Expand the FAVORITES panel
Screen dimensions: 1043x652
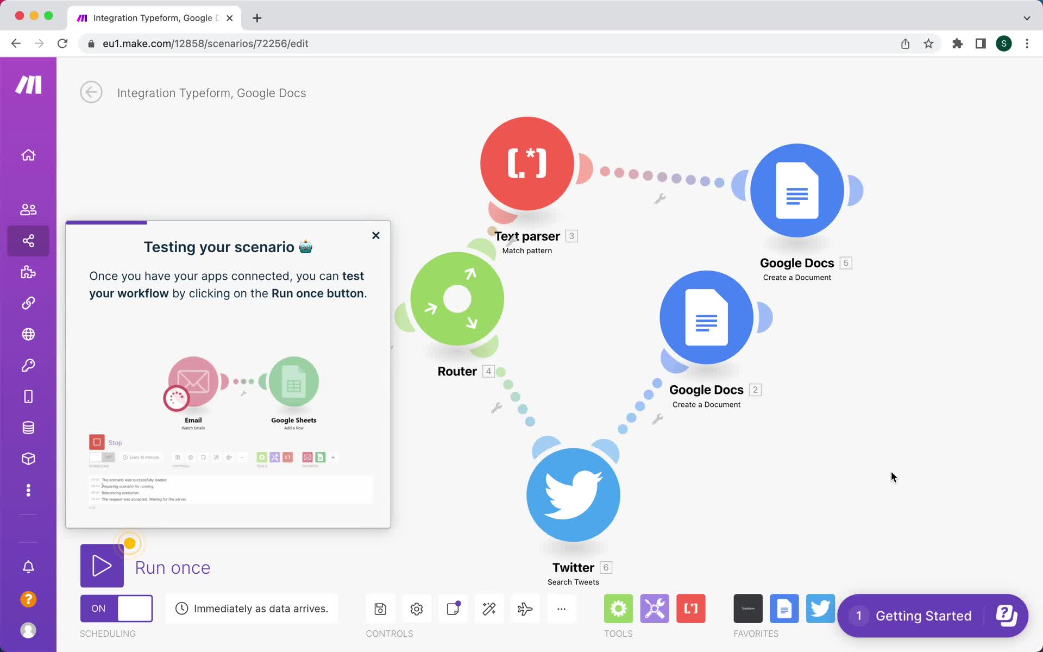(x=755, y=633)
